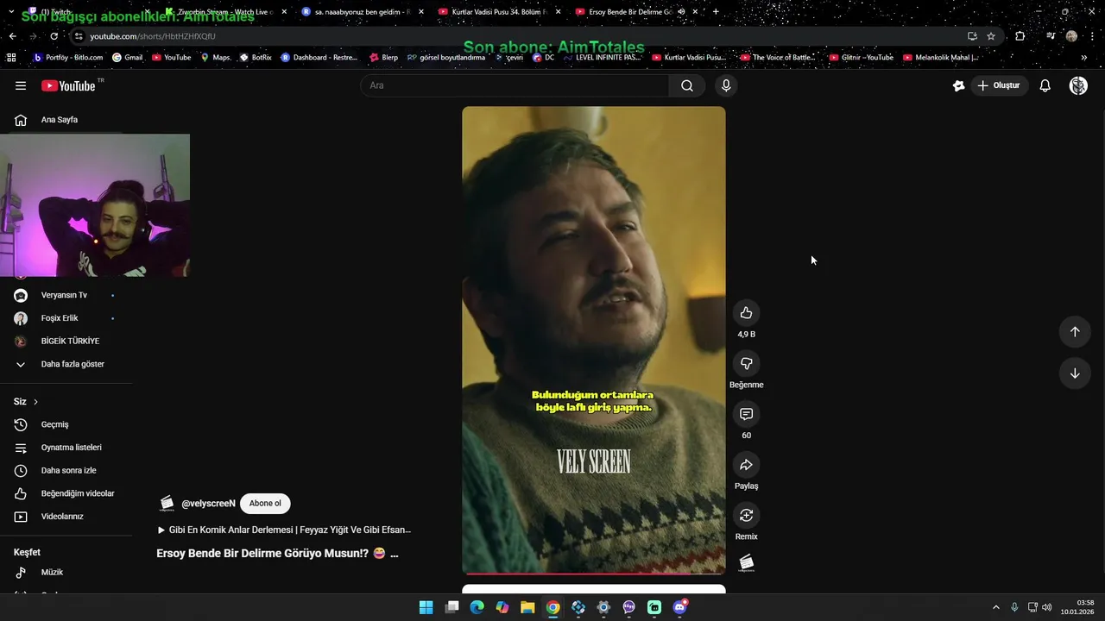Open Dashboard - Restre... bookmark
Image resolution: width=1105 pixels, height=621 pixels.
pyautogui.click(x=317, y=58)
